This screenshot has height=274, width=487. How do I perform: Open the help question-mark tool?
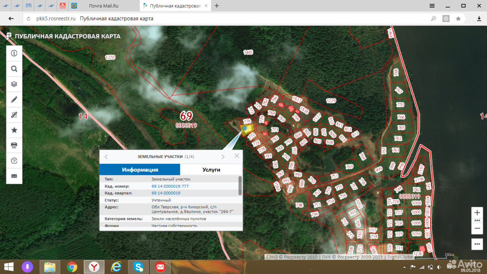(14, 161)
